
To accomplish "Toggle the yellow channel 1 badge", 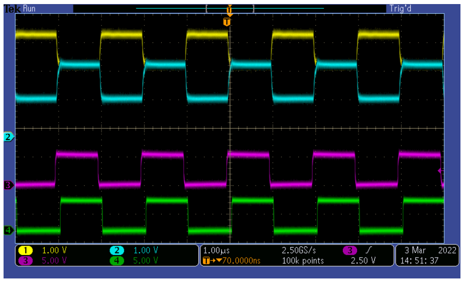I will click(x=26, y=251).
